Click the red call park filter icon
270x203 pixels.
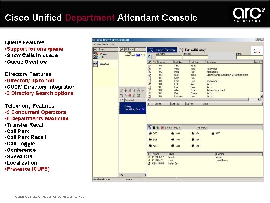tap(162, 128)
